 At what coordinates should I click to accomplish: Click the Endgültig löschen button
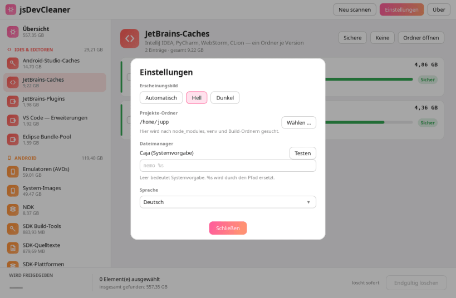point(416,282)
